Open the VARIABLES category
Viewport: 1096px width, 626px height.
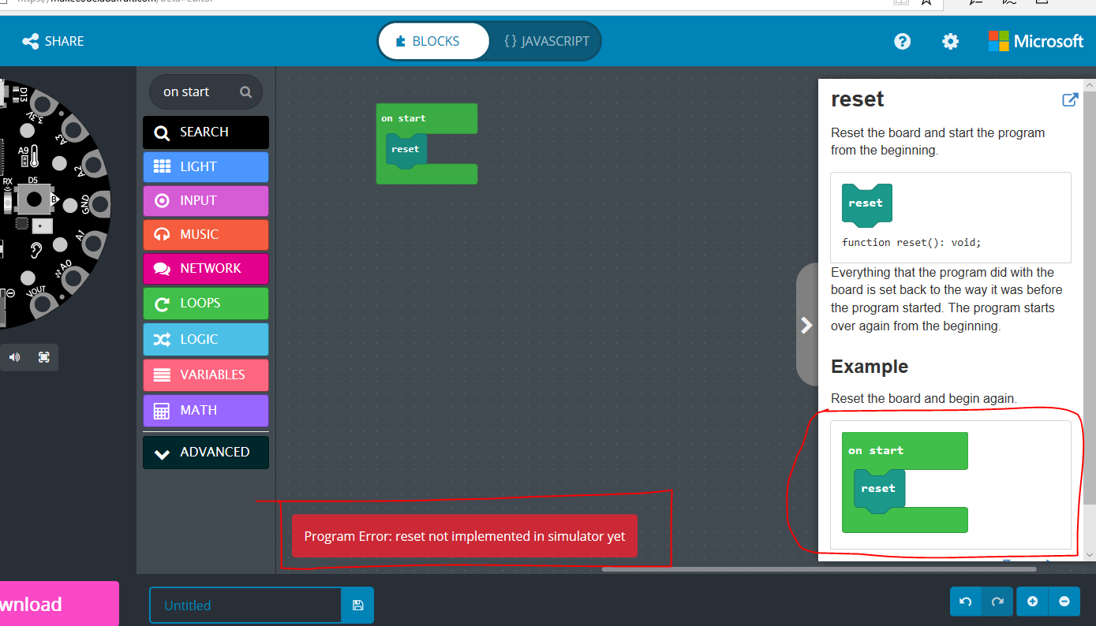[205, 374]
